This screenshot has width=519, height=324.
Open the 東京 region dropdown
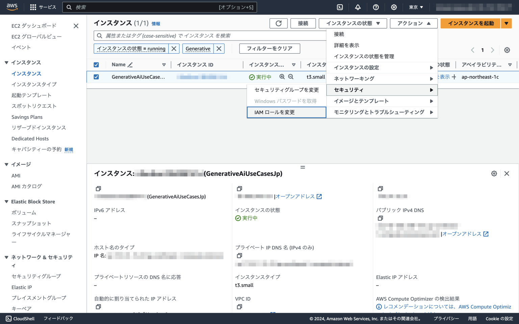(x=416, y=7)
